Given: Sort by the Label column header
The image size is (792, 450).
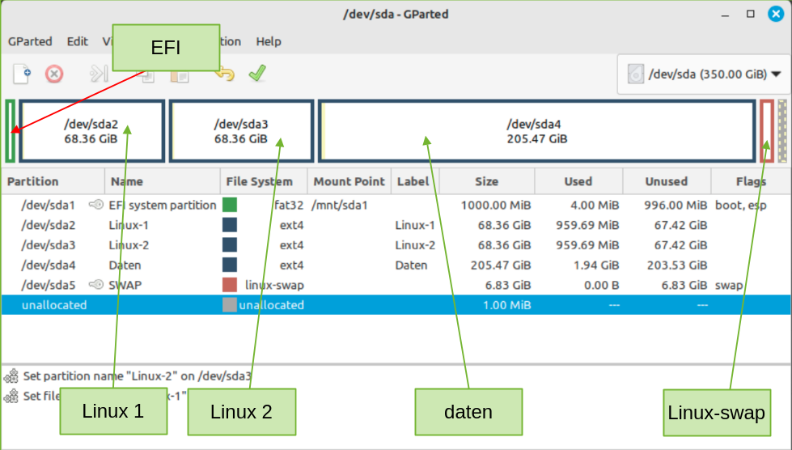Looking at the screenshot, I should 415,181.
